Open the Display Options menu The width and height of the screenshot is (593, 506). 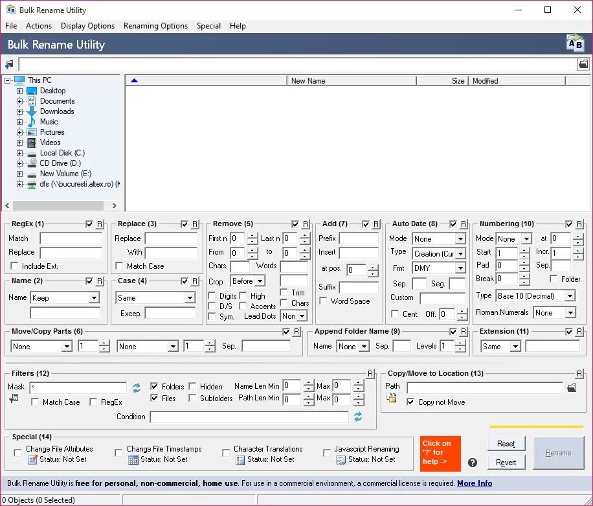coord(87,26)
